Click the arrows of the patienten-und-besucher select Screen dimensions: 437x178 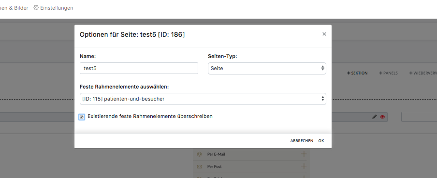[323, 99]
